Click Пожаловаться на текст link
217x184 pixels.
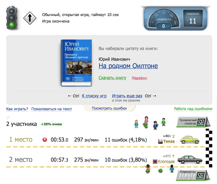[51, 109]
